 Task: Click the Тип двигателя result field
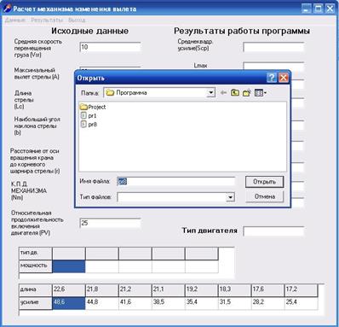tap(273, 231)
